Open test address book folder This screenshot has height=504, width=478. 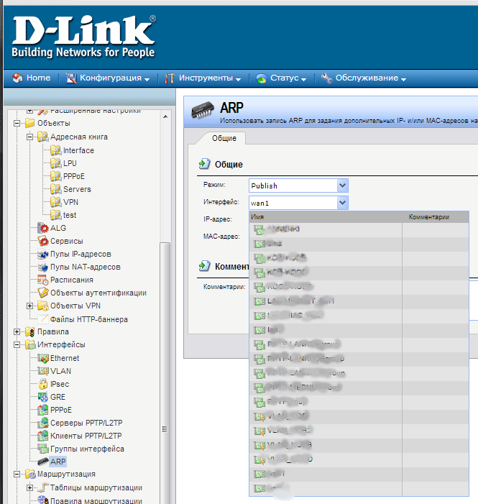70,215
